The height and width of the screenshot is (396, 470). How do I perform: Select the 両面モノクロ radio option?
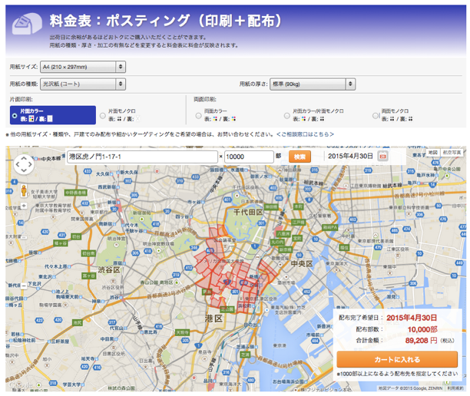click(376, 116)
